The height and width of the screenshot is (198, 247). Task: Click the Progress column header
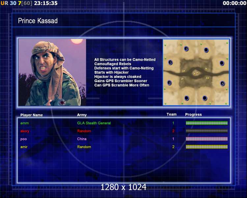[x=193, y=115]
